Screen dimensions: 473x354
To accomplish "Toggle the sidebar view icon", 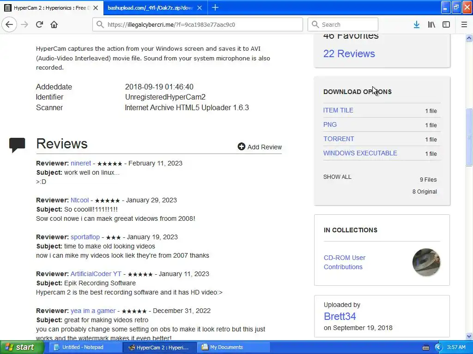I will pos(446,25).
